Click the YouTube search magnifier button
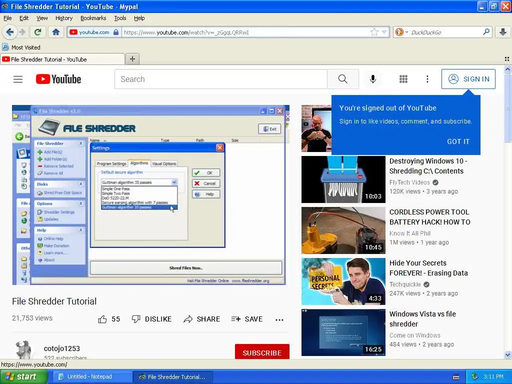This screenshot has height=384, width=512. point(343,79)
